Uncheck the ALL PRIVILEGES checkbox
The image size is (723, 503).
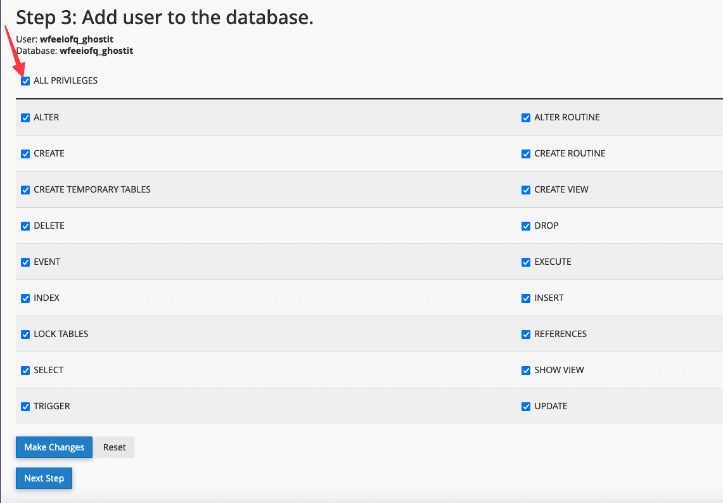pos(25,81)
